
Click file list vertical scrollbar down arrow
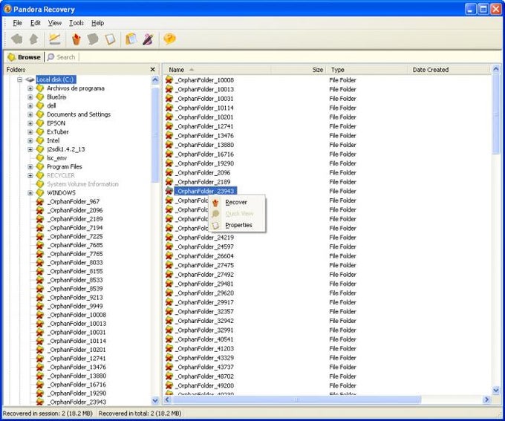coord(496,391)
